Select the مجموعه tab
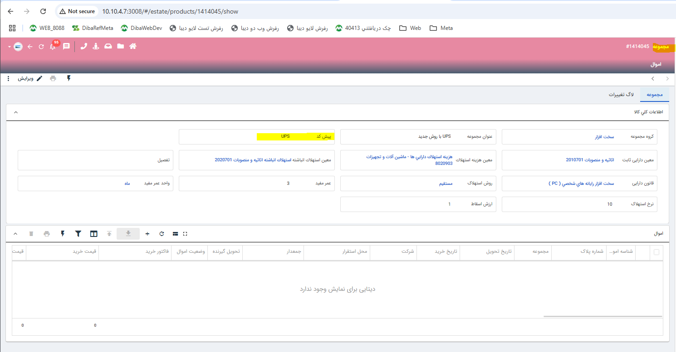Screen dimensions: 676x352 click(x=654, y=95)
